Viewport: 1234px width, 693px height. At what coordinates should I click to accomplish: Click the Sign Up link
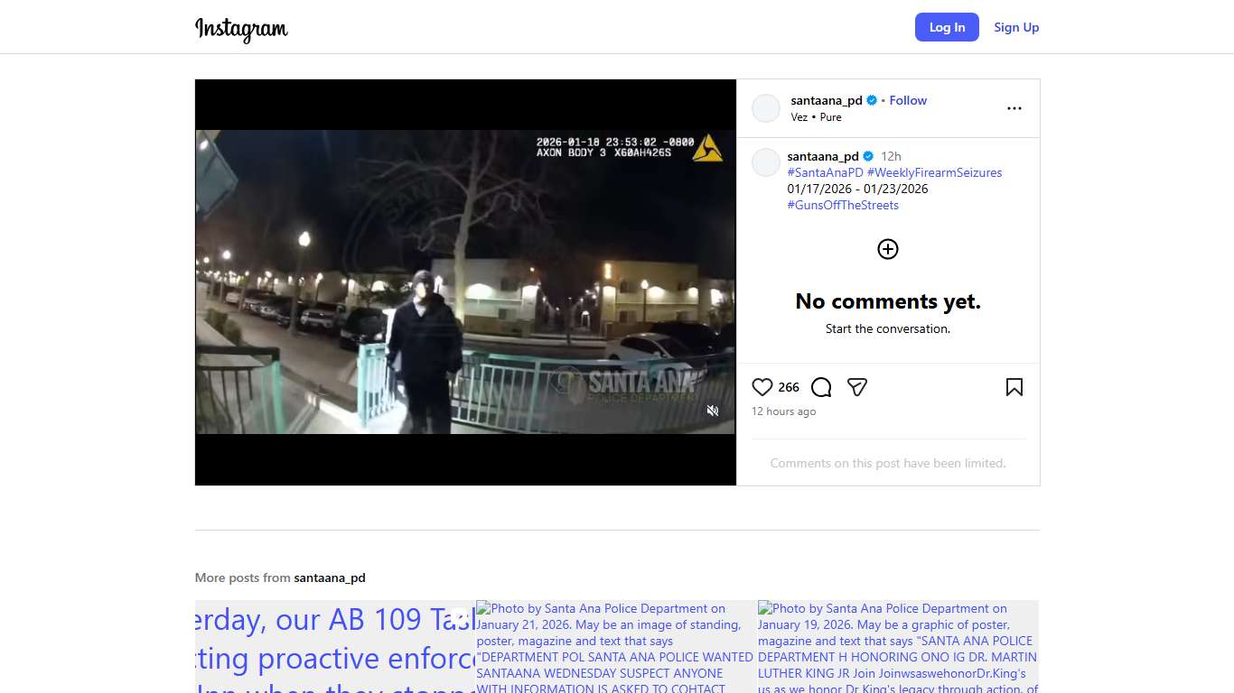1016,27
